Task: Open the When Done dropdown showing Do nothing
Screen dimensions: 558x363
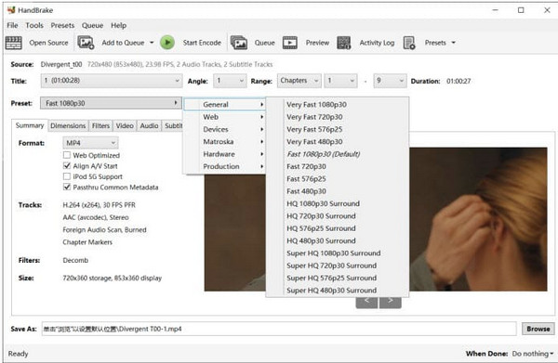Action: coord(533,354)
